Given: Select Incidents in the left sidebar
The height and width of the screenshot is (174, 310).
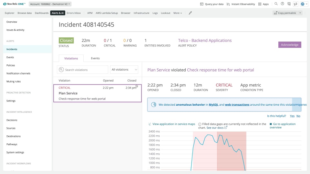Looking at the screenshot, I should click(x=27, y=49).
